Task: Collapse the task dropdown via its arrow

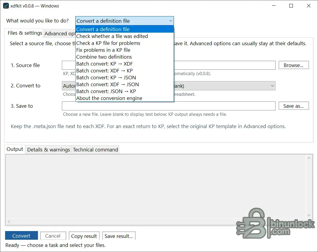Action: coord(171,21)
